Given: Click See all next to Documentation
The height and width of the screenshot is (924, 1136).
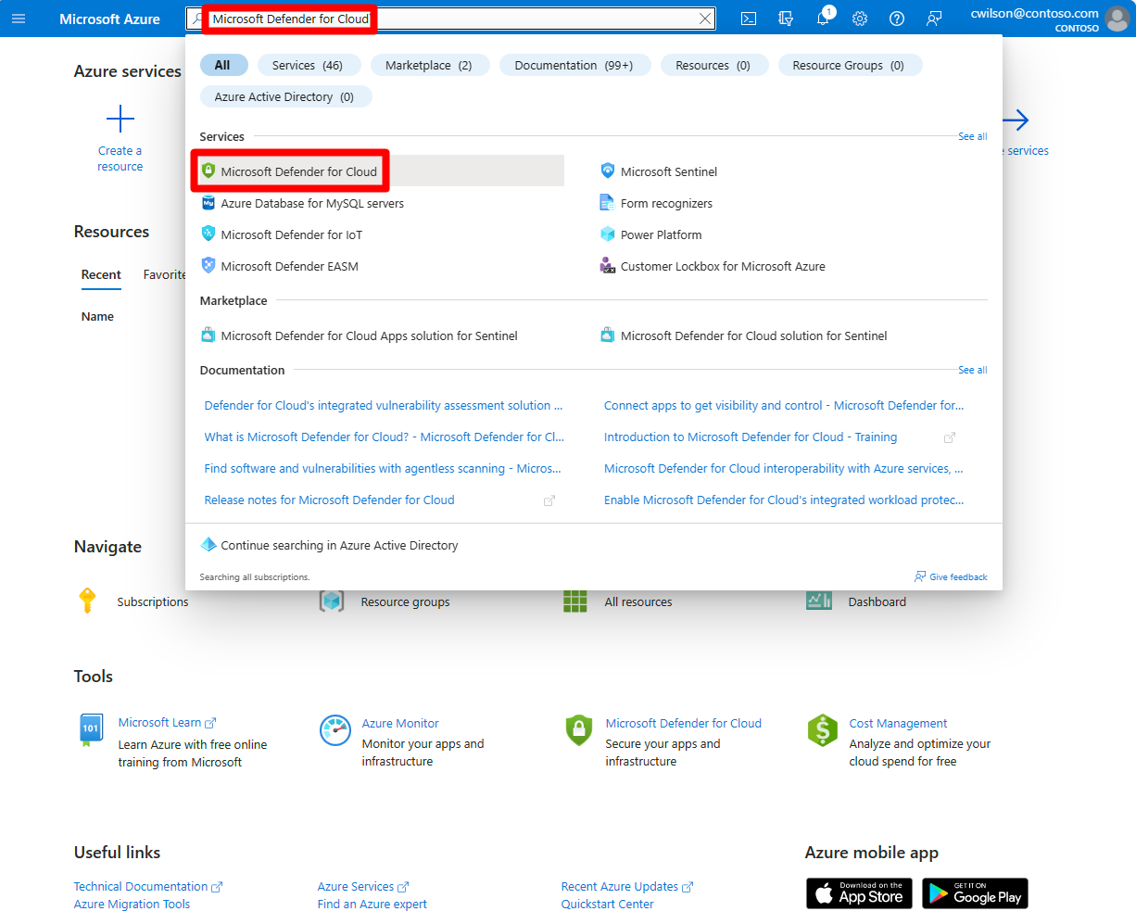Looking at the screenshot, I should pyautogui.click(x=972, y=370).
